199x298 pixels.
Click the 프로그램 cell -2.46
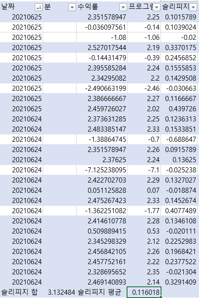click(x=144, y=89)
